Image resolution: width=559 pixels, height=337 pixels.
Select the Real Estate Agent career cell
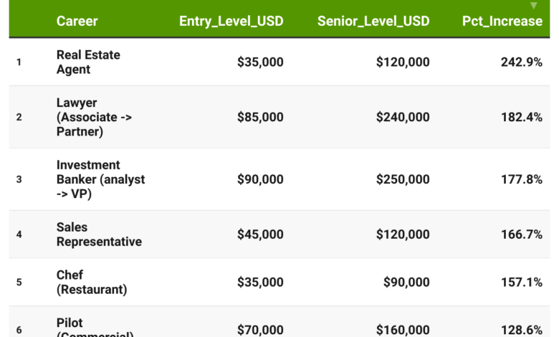click(88, 62)
